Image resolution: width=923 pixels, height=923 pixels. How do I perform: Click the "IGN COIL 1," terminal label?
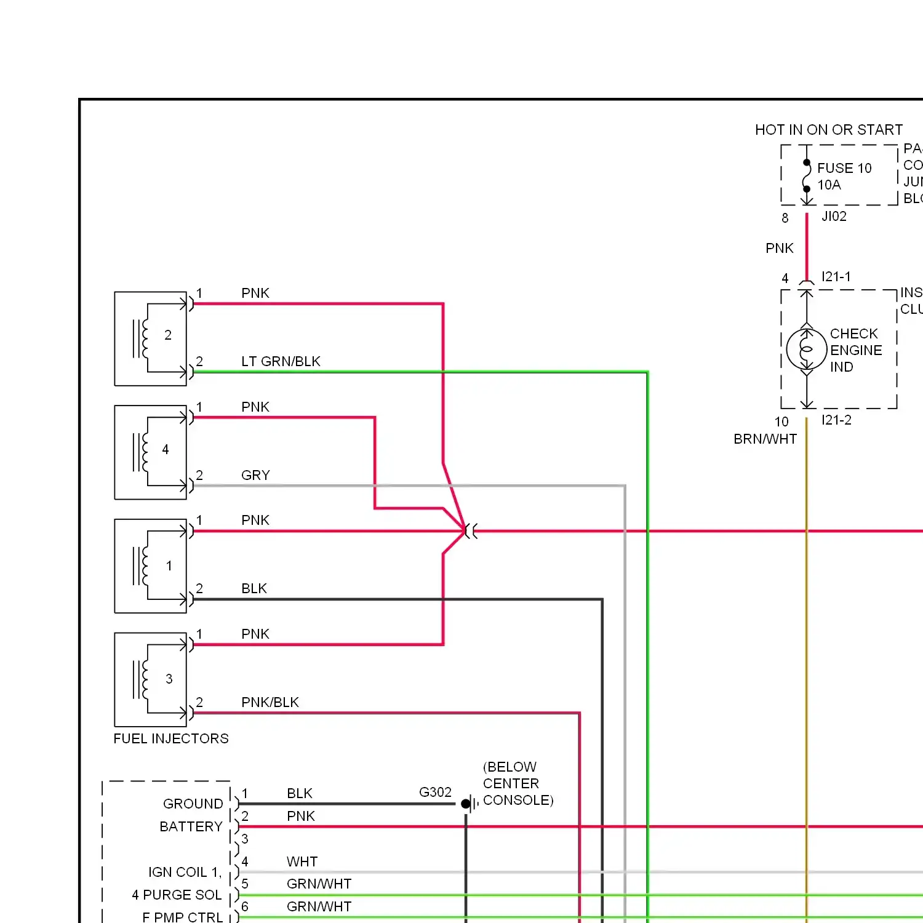pyautogui.click(x=185, y=872)
